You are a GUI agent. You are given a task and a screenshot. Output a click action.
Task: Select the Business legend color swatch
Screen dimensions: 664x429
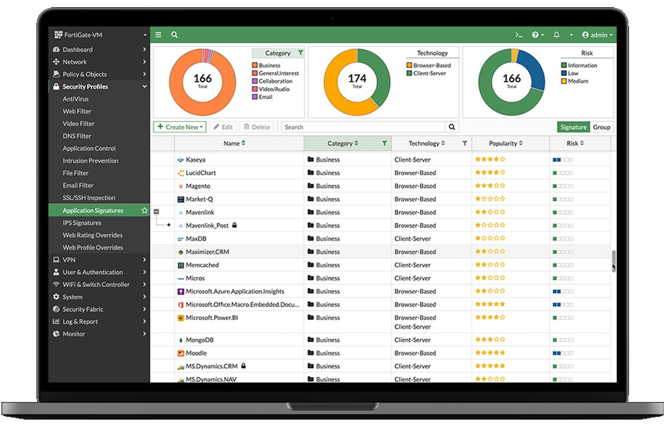(x=255, y=65)
